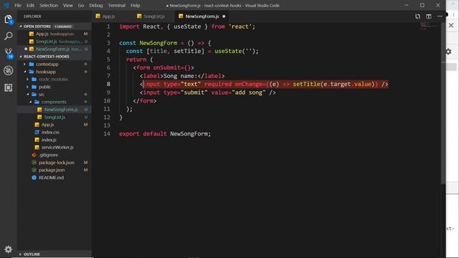The image size is (459, 258).
Task: Click 'useState' in the import line
Action: pos(187,27)
